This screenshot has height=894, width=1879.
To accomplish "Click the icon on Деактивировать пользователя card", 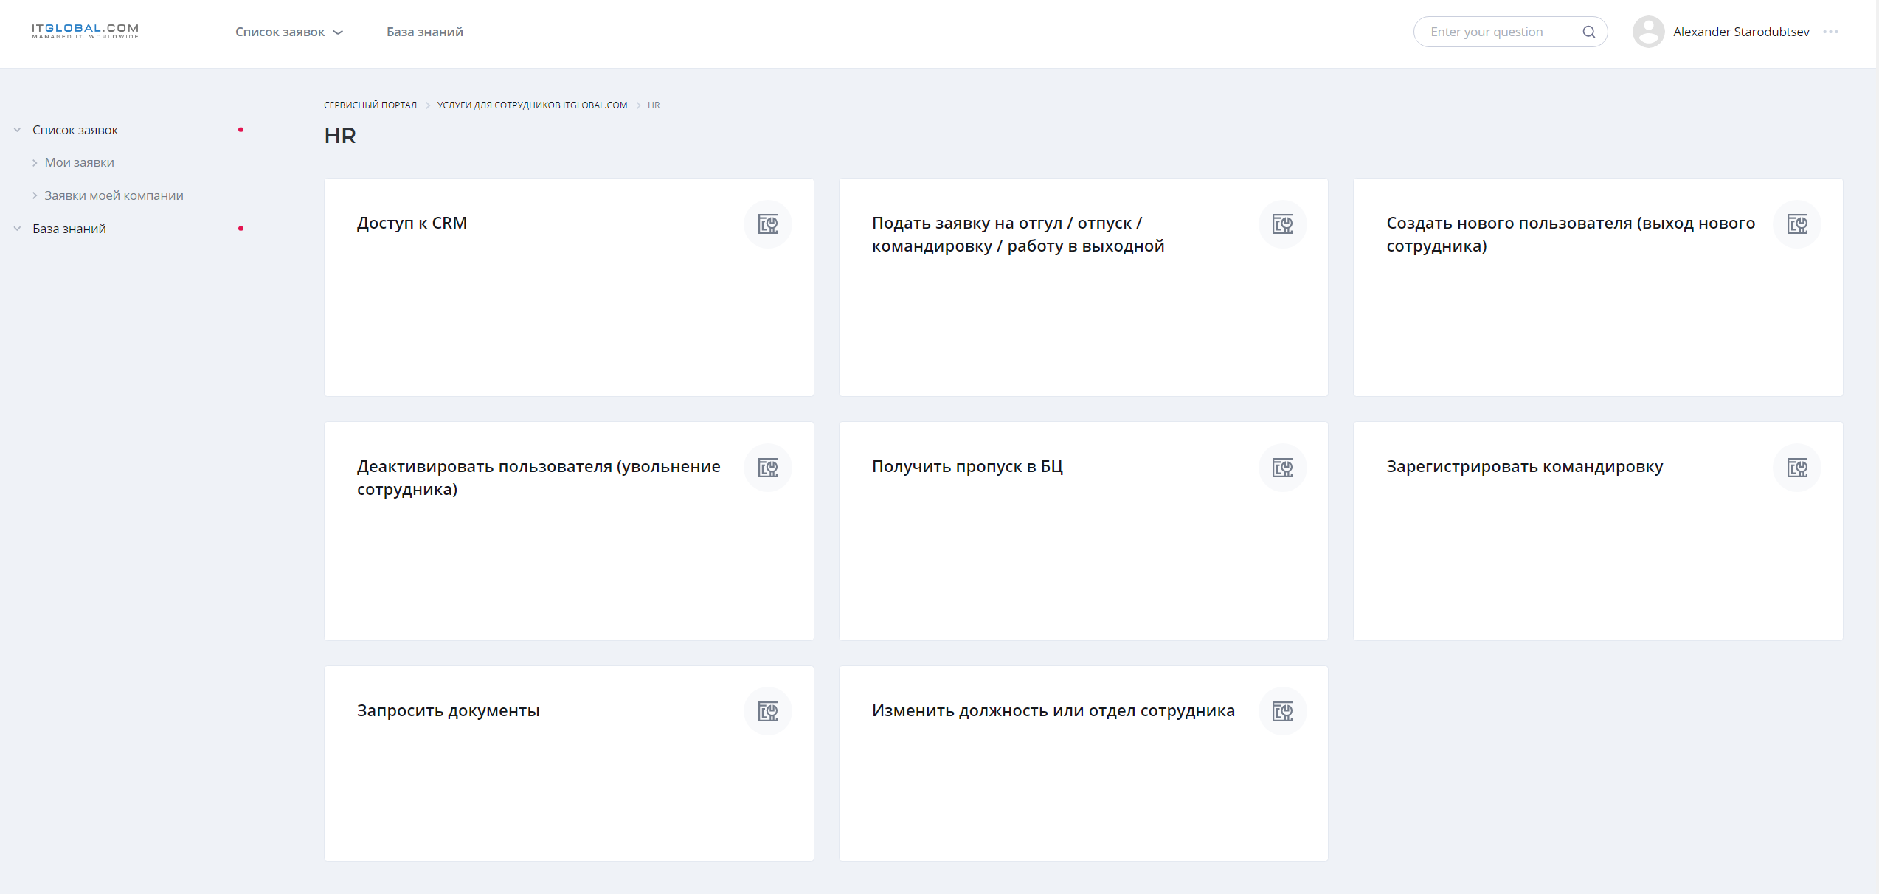I will (x=767, y=468).
